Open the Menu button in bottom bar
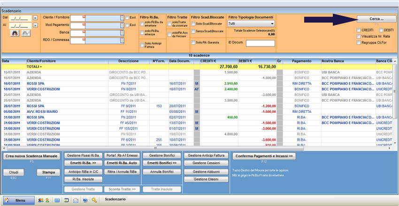 tap(17, 200)
